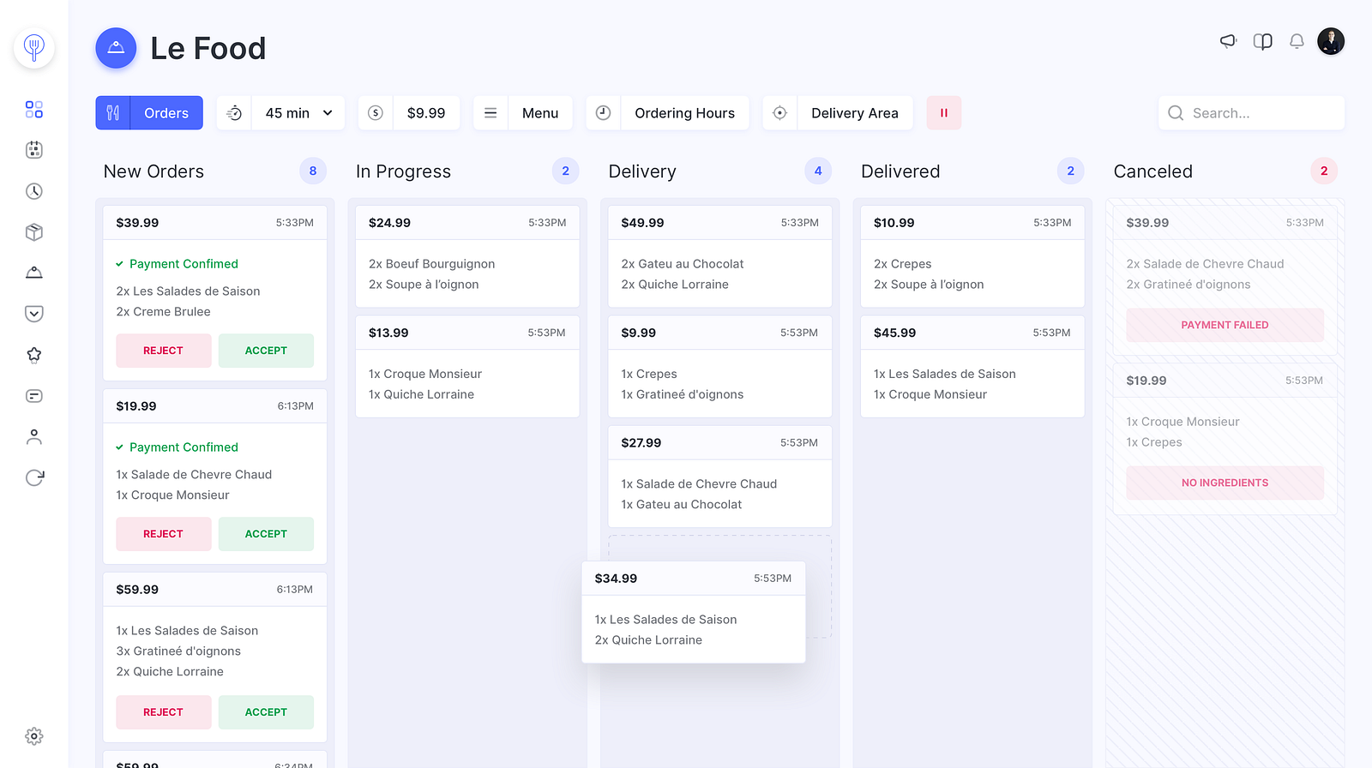Reject the $59.99 6:13PM order

pos(164,712)
